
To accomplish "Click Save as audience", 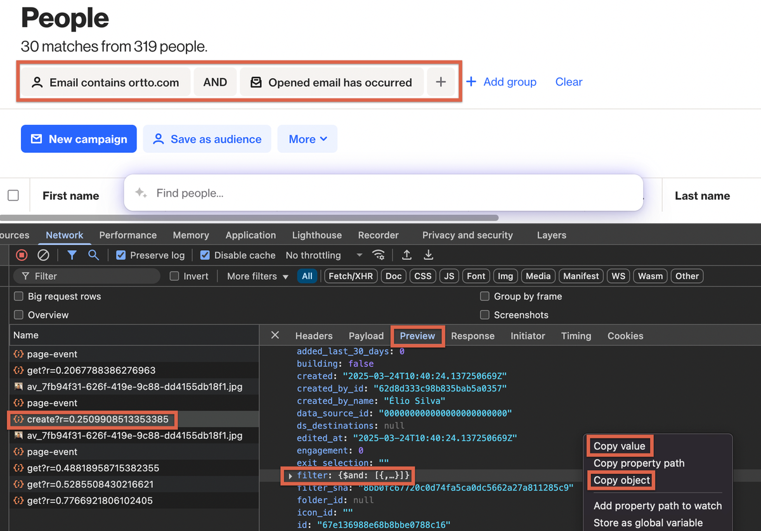I will pos(207,139).
